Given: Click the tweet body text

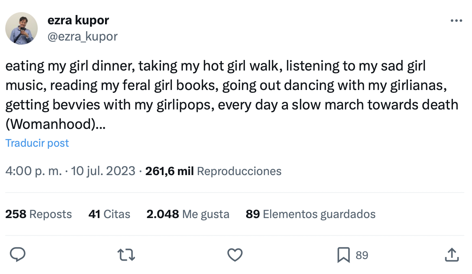Looking at the screenshot, I should [x=232, y=95].
